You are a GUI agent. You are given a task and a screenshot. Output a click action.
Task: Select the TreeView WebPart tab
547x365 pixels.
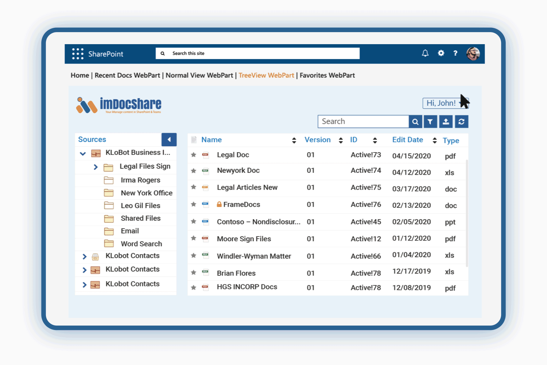(x=266, y=75)
